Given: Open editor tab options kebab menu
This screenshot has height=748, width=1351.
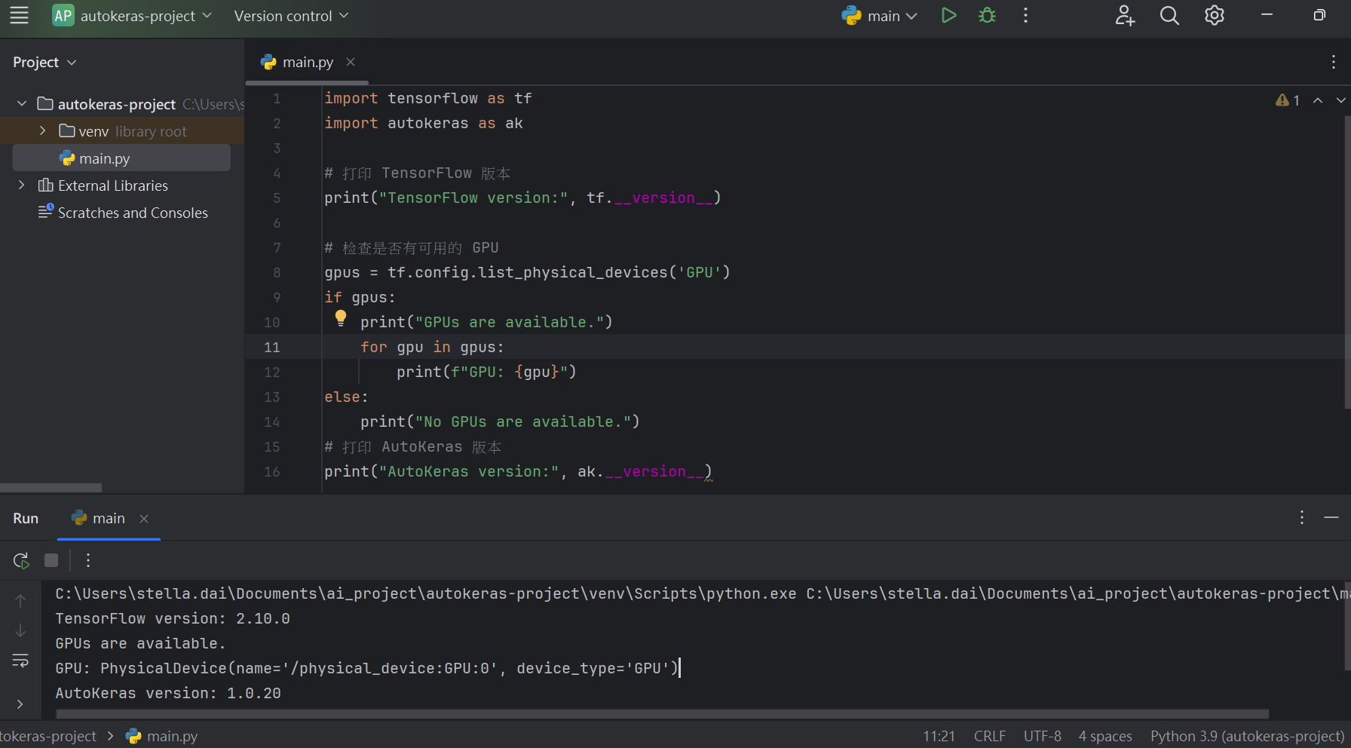Looking at the screenshot, I should [x=1333, y=63].
